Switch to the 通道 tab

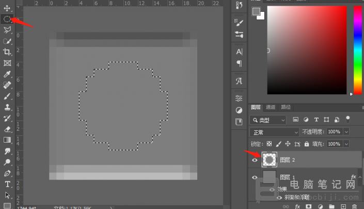271,107
